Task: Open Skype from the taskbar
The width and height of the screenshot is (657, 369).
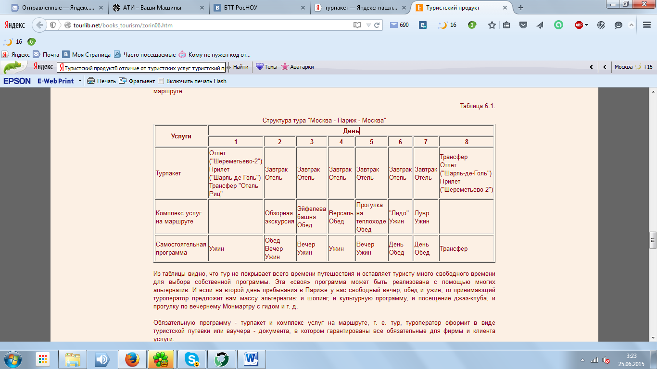Action: pyautogui.click(x=191, y=359)
